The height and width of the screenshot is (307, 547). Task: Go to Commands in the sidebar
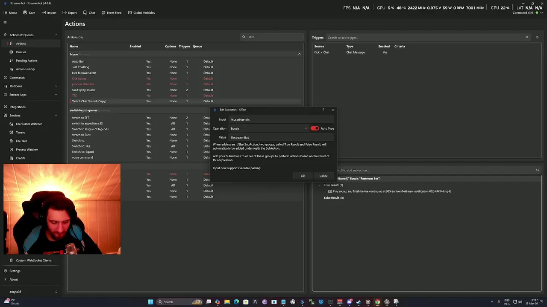(17, 78)
